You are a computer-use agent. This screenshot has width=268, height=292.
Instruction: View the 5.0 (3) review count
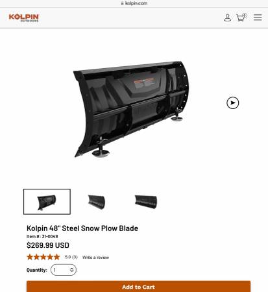tap(71, 257)
